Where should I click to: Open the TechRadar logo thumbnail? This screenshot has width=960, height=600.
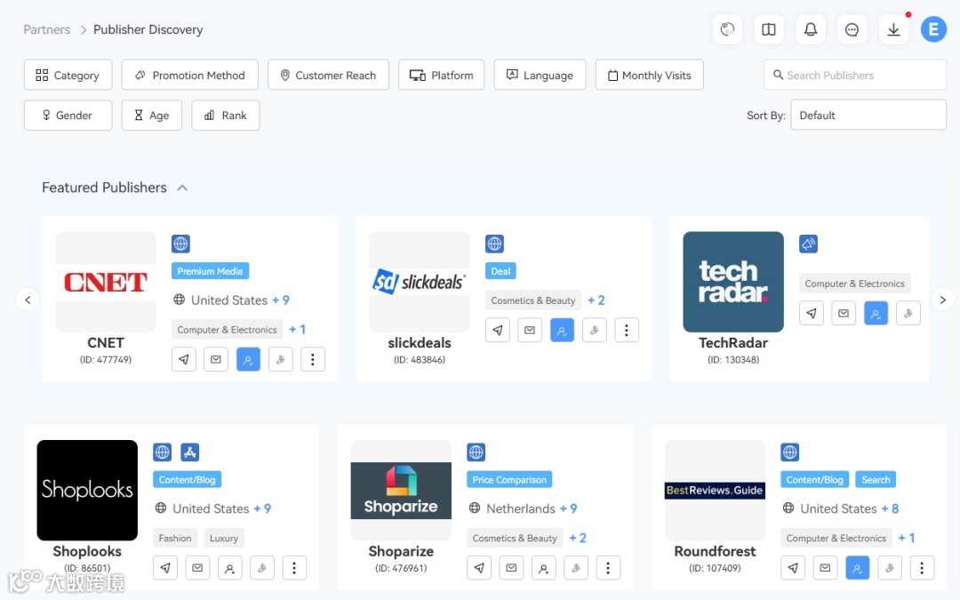[733, 282]
